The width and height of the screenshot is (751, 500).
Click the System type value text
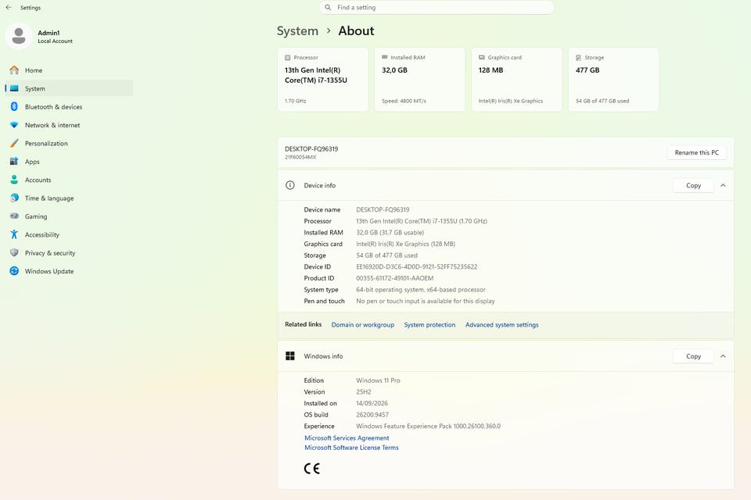coord(421,290)
